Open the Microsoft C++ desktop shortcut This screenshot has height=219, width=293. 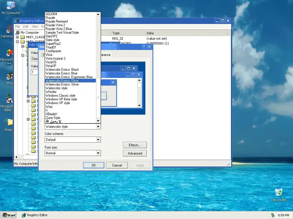click(x=7, y=57)
